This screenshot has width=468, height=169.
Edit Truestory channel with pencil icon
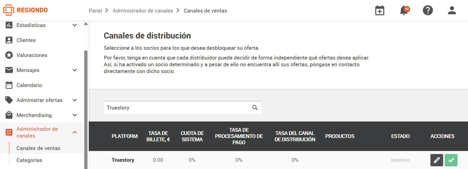pyautogui.click(x=437, y=160)
